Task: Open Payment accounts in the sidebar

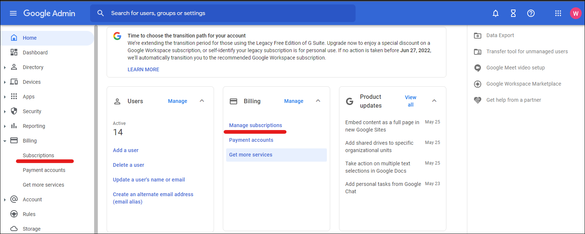Action: (44, 170)
